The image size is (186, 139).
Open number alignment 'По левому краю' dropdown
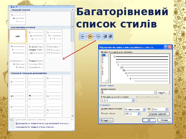[x=144, y=109]
